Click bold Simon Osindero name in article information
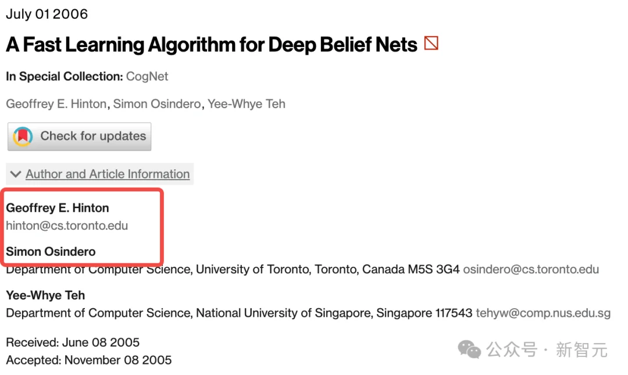Viewport: 628px width, 375px height. click(x=51, y=251)
